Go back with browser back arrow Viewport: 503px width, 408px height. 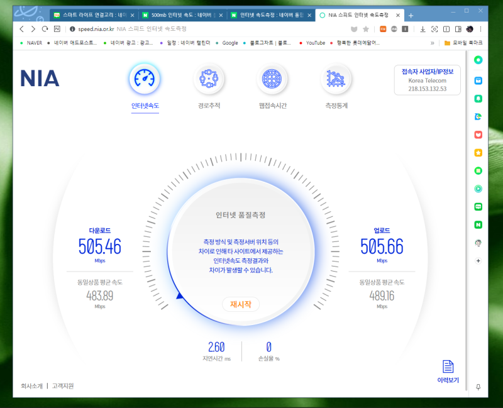coord(22,29)
